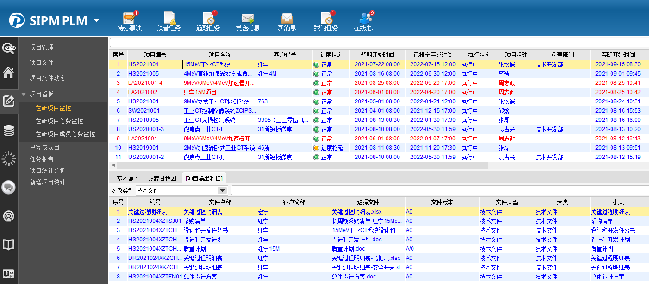Click the project table horizontal scrollbar
Viewport: 649px width, 284px height.
(x=301, y=165)
